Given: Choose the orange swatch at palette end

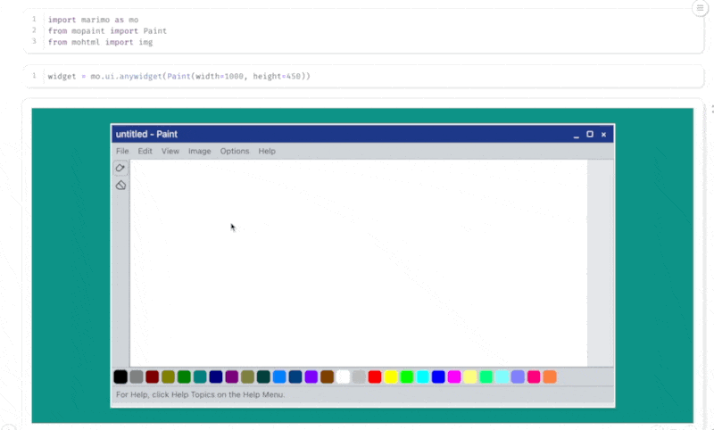Looking at the screenshot, I should 550,377.
